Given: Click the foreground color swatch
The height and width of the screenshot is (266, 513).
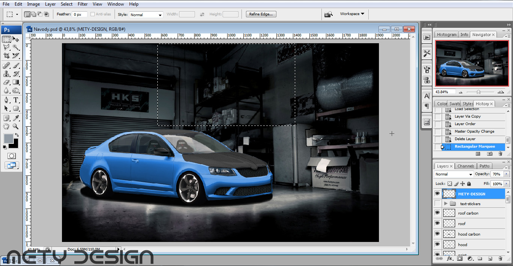Looking at the screenshot, I should [x=8, y=138].
